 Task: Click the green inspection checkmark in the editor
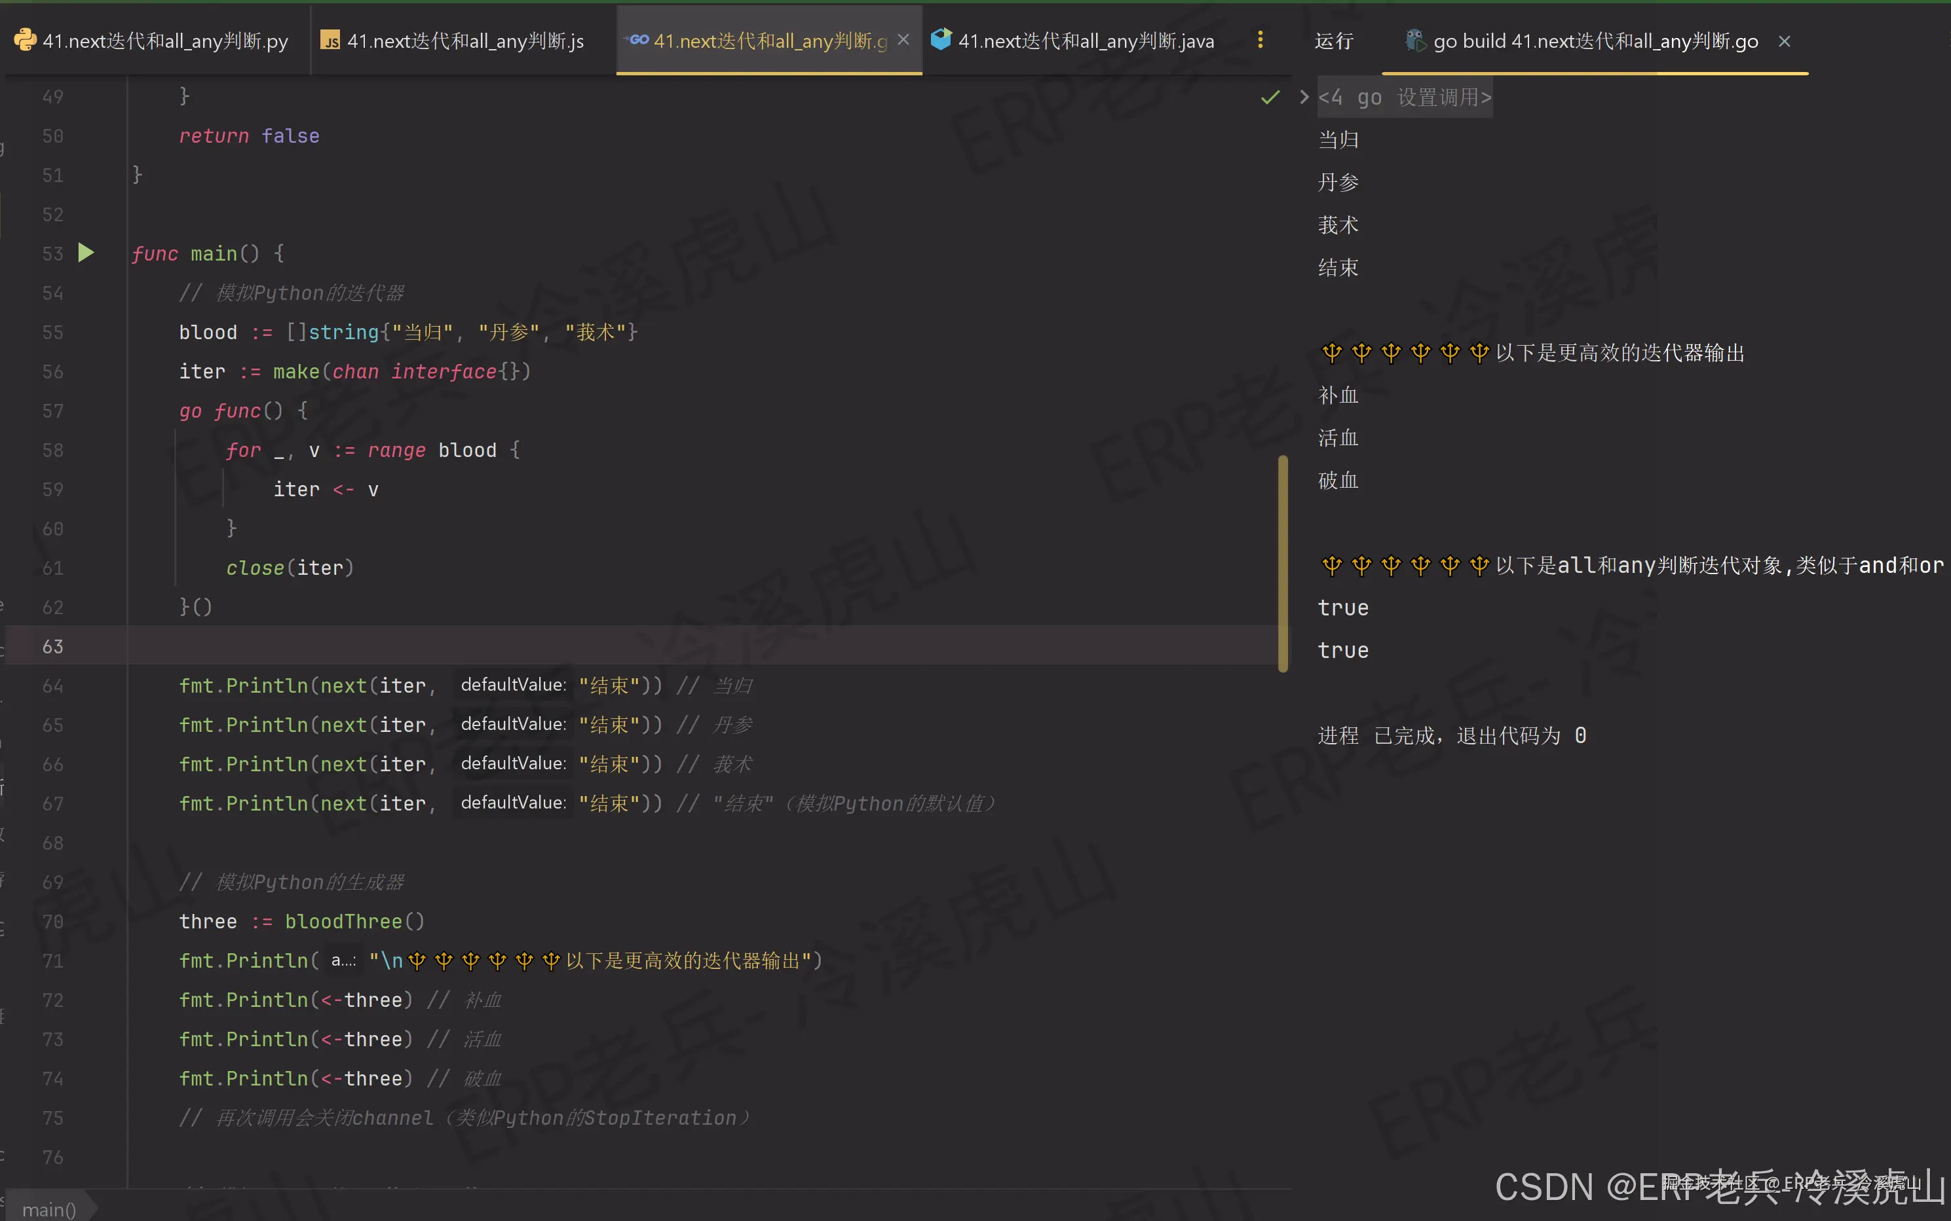click(1270, 98)
